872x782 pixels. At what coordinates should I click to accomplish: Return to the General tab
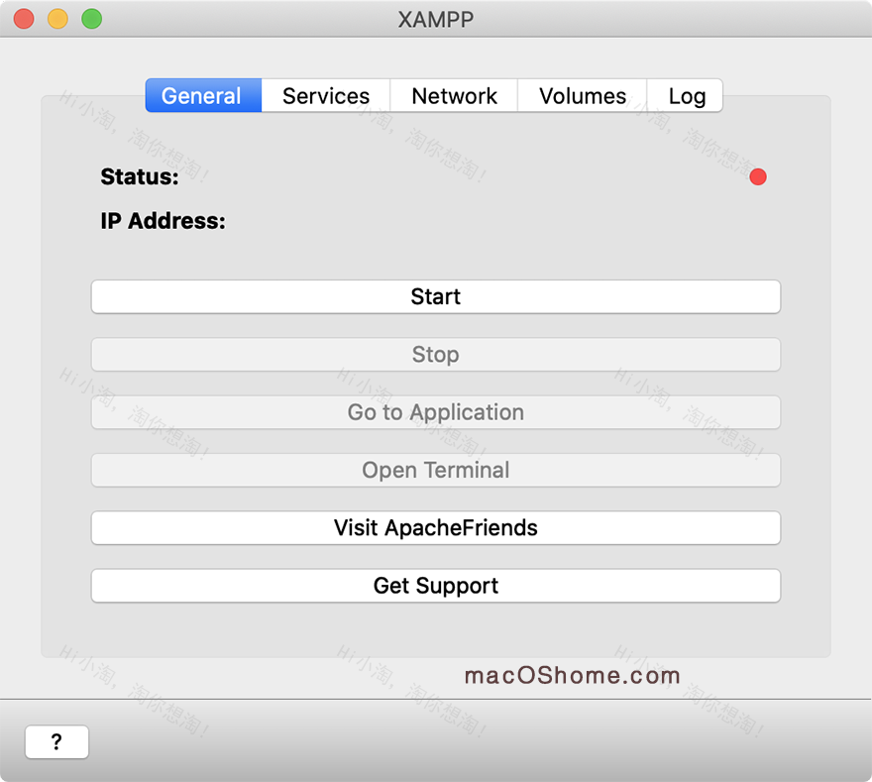(x=203, y=95)
